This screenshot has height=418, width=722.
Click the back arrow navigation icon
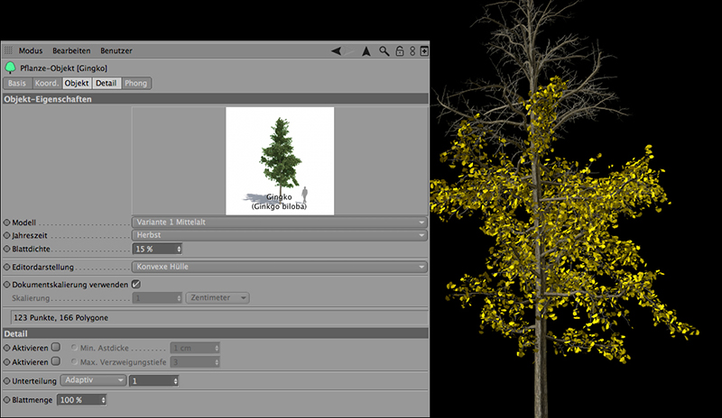point(337,51)
